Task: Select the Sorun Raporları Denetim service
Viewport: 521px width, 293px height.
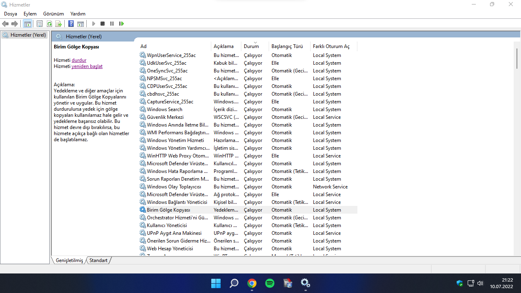Action: coord(248,179)
